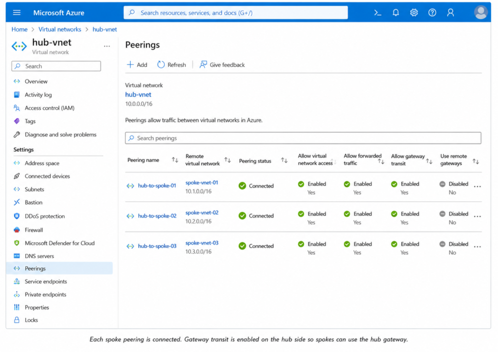Click the Subnets icon
498x352 pixels.
pos(17,190)
